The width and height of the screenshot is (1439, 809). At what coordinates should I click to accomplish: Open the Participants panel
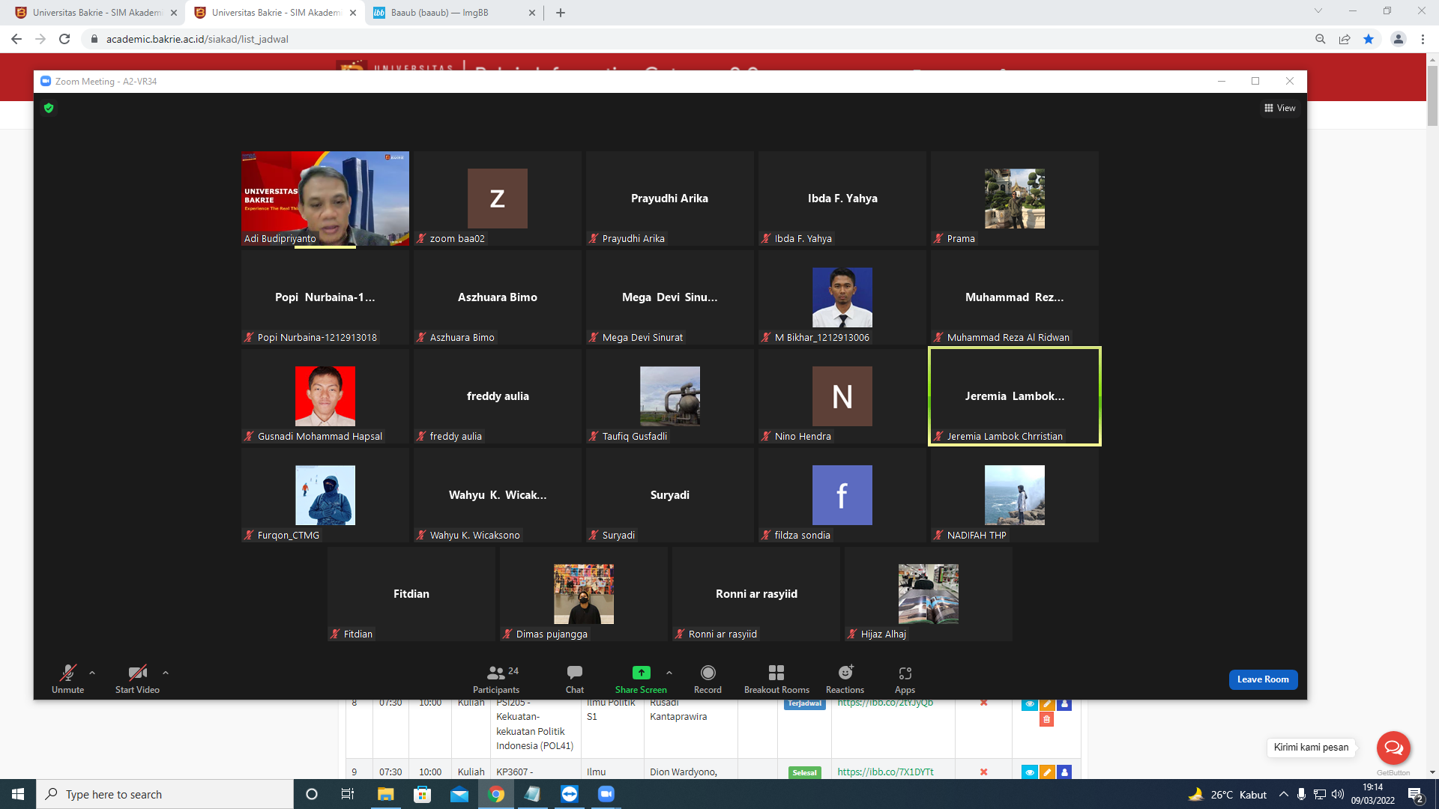(496, 679)
